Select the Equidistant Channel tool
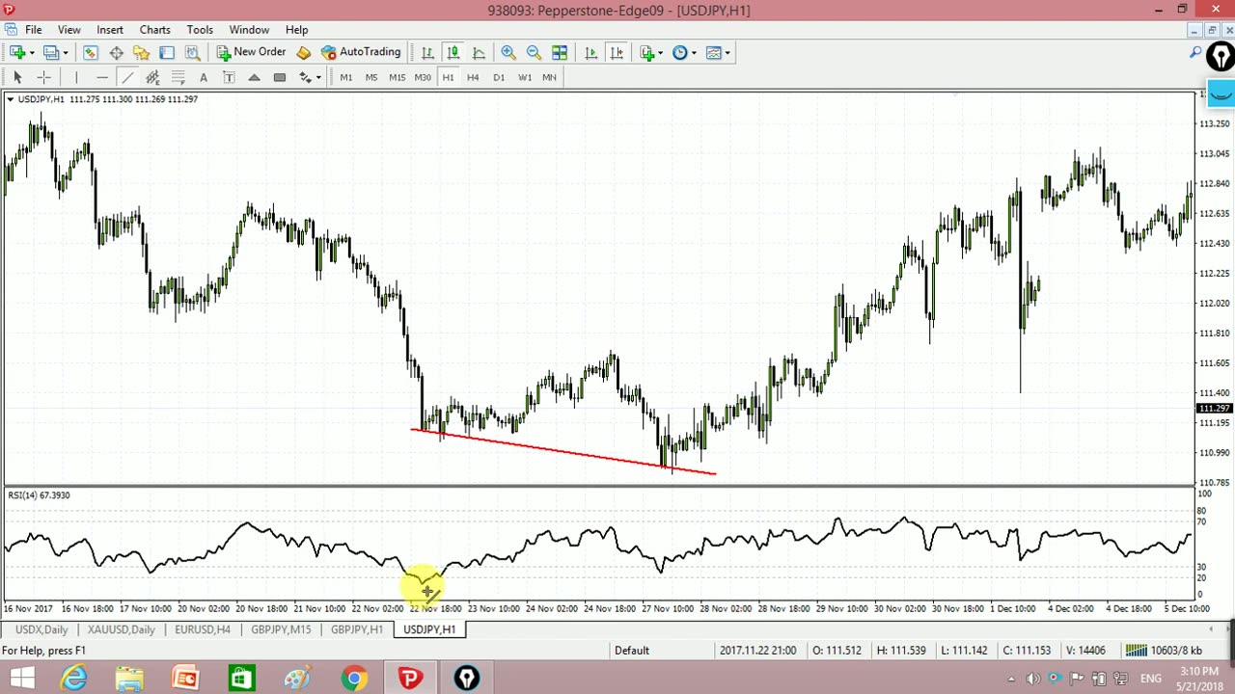This screenshot has height=694, width=1235. click(x=152, y=77)
